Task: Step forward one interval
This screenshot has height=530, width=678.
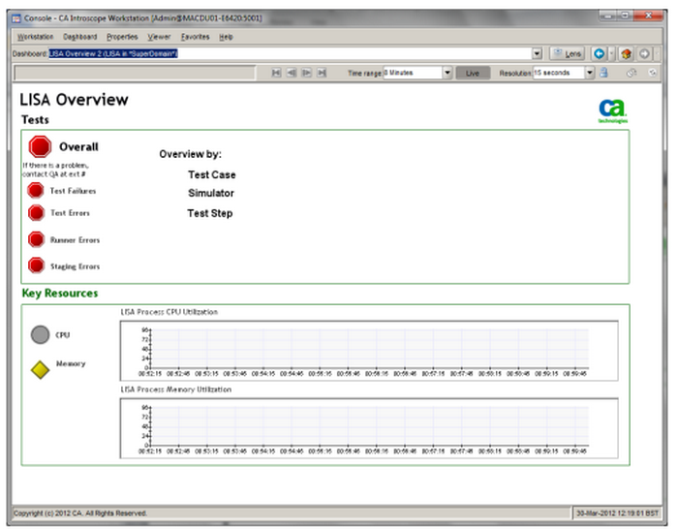Action: [307, 73]
